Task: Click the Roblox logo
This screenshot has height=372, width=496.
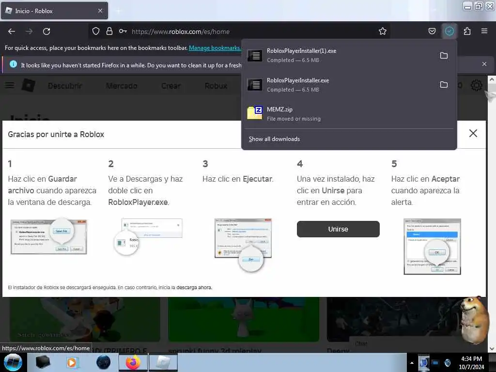Action: [29, 85]
